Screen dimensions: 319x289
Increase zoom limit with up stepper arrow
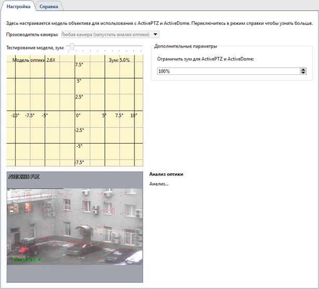(303, 69)
